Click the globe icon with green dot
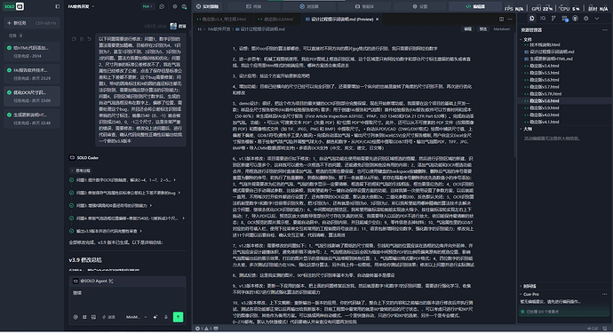 pyautogui.click(x=184, y=6)
